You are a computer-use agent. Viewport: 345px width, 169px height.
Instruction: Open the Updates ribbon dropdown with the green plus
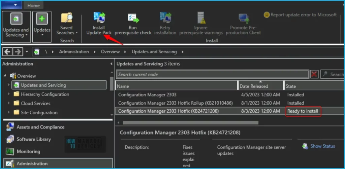[42, 27]
